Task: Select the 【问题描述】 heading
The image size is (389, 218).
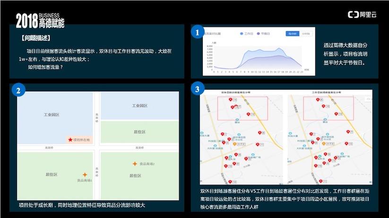Action: [36, 38]
